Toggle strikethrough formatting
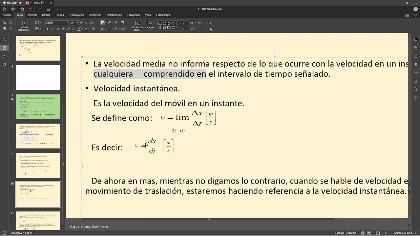Viewport: 420px width, 236px height. 63,29
